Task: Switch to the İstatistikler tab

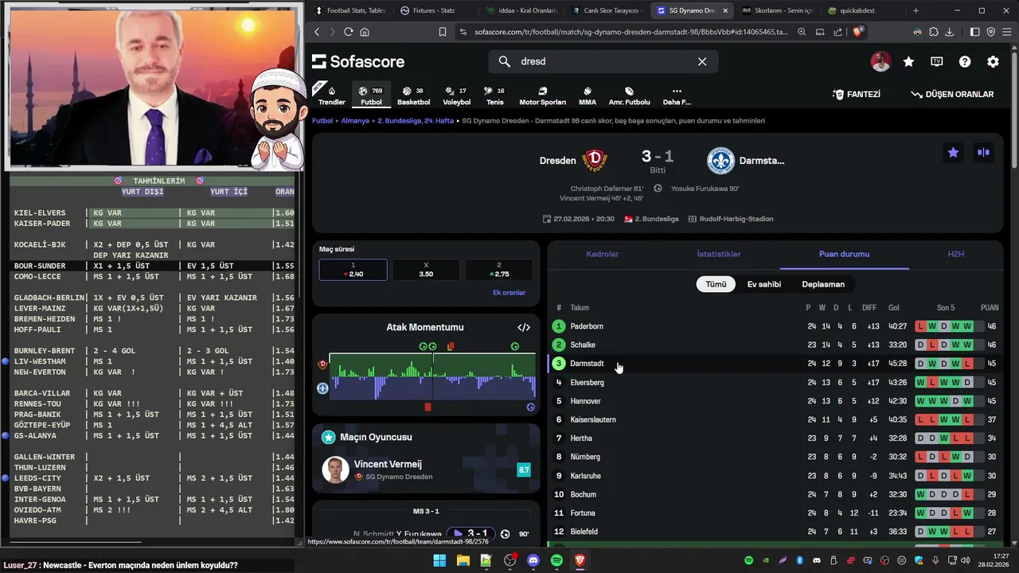Action: click(719, 255)
